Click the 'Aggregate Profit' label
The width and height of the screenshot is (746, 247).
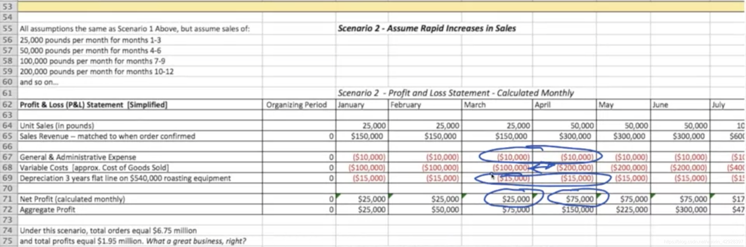tap(47, 209)
